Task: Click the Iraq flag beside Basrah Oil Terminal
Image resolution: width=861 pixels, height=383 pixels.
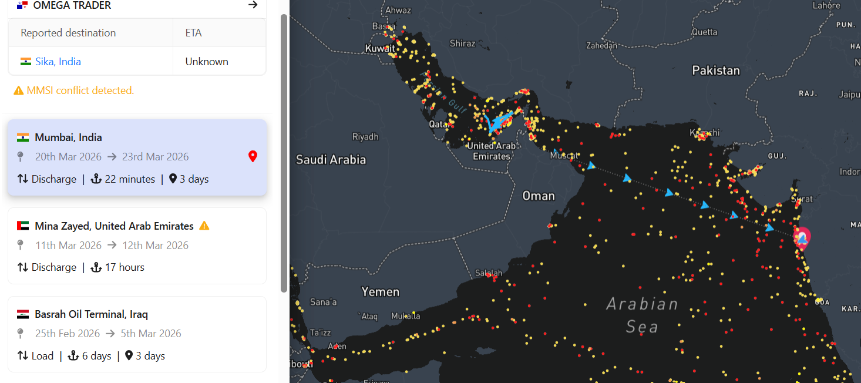Action: click(x=23, y=314)
